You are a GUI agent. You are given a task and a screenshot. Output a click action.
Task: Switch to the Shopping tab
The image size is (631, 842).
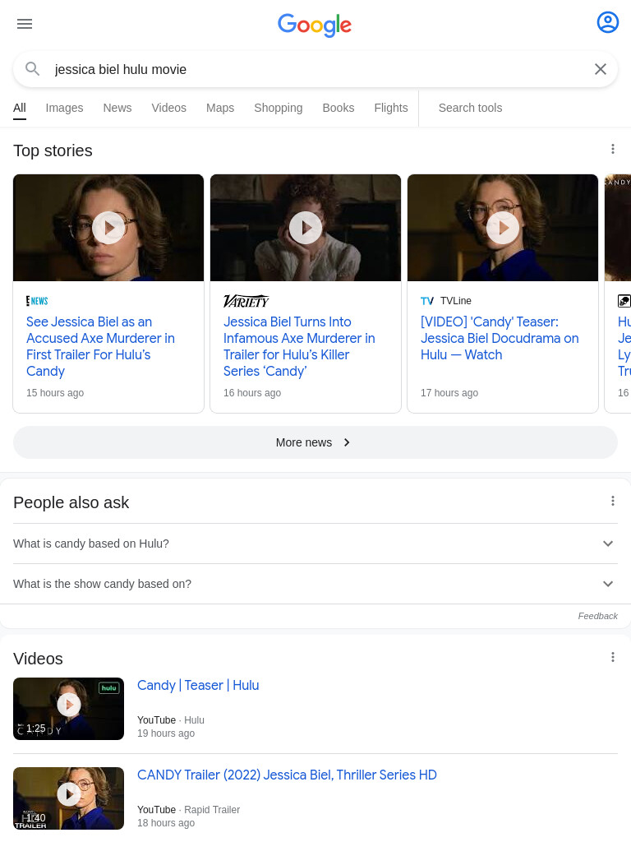[278, 108]
